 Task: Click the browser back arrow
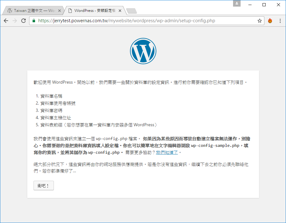coord(6,21)
